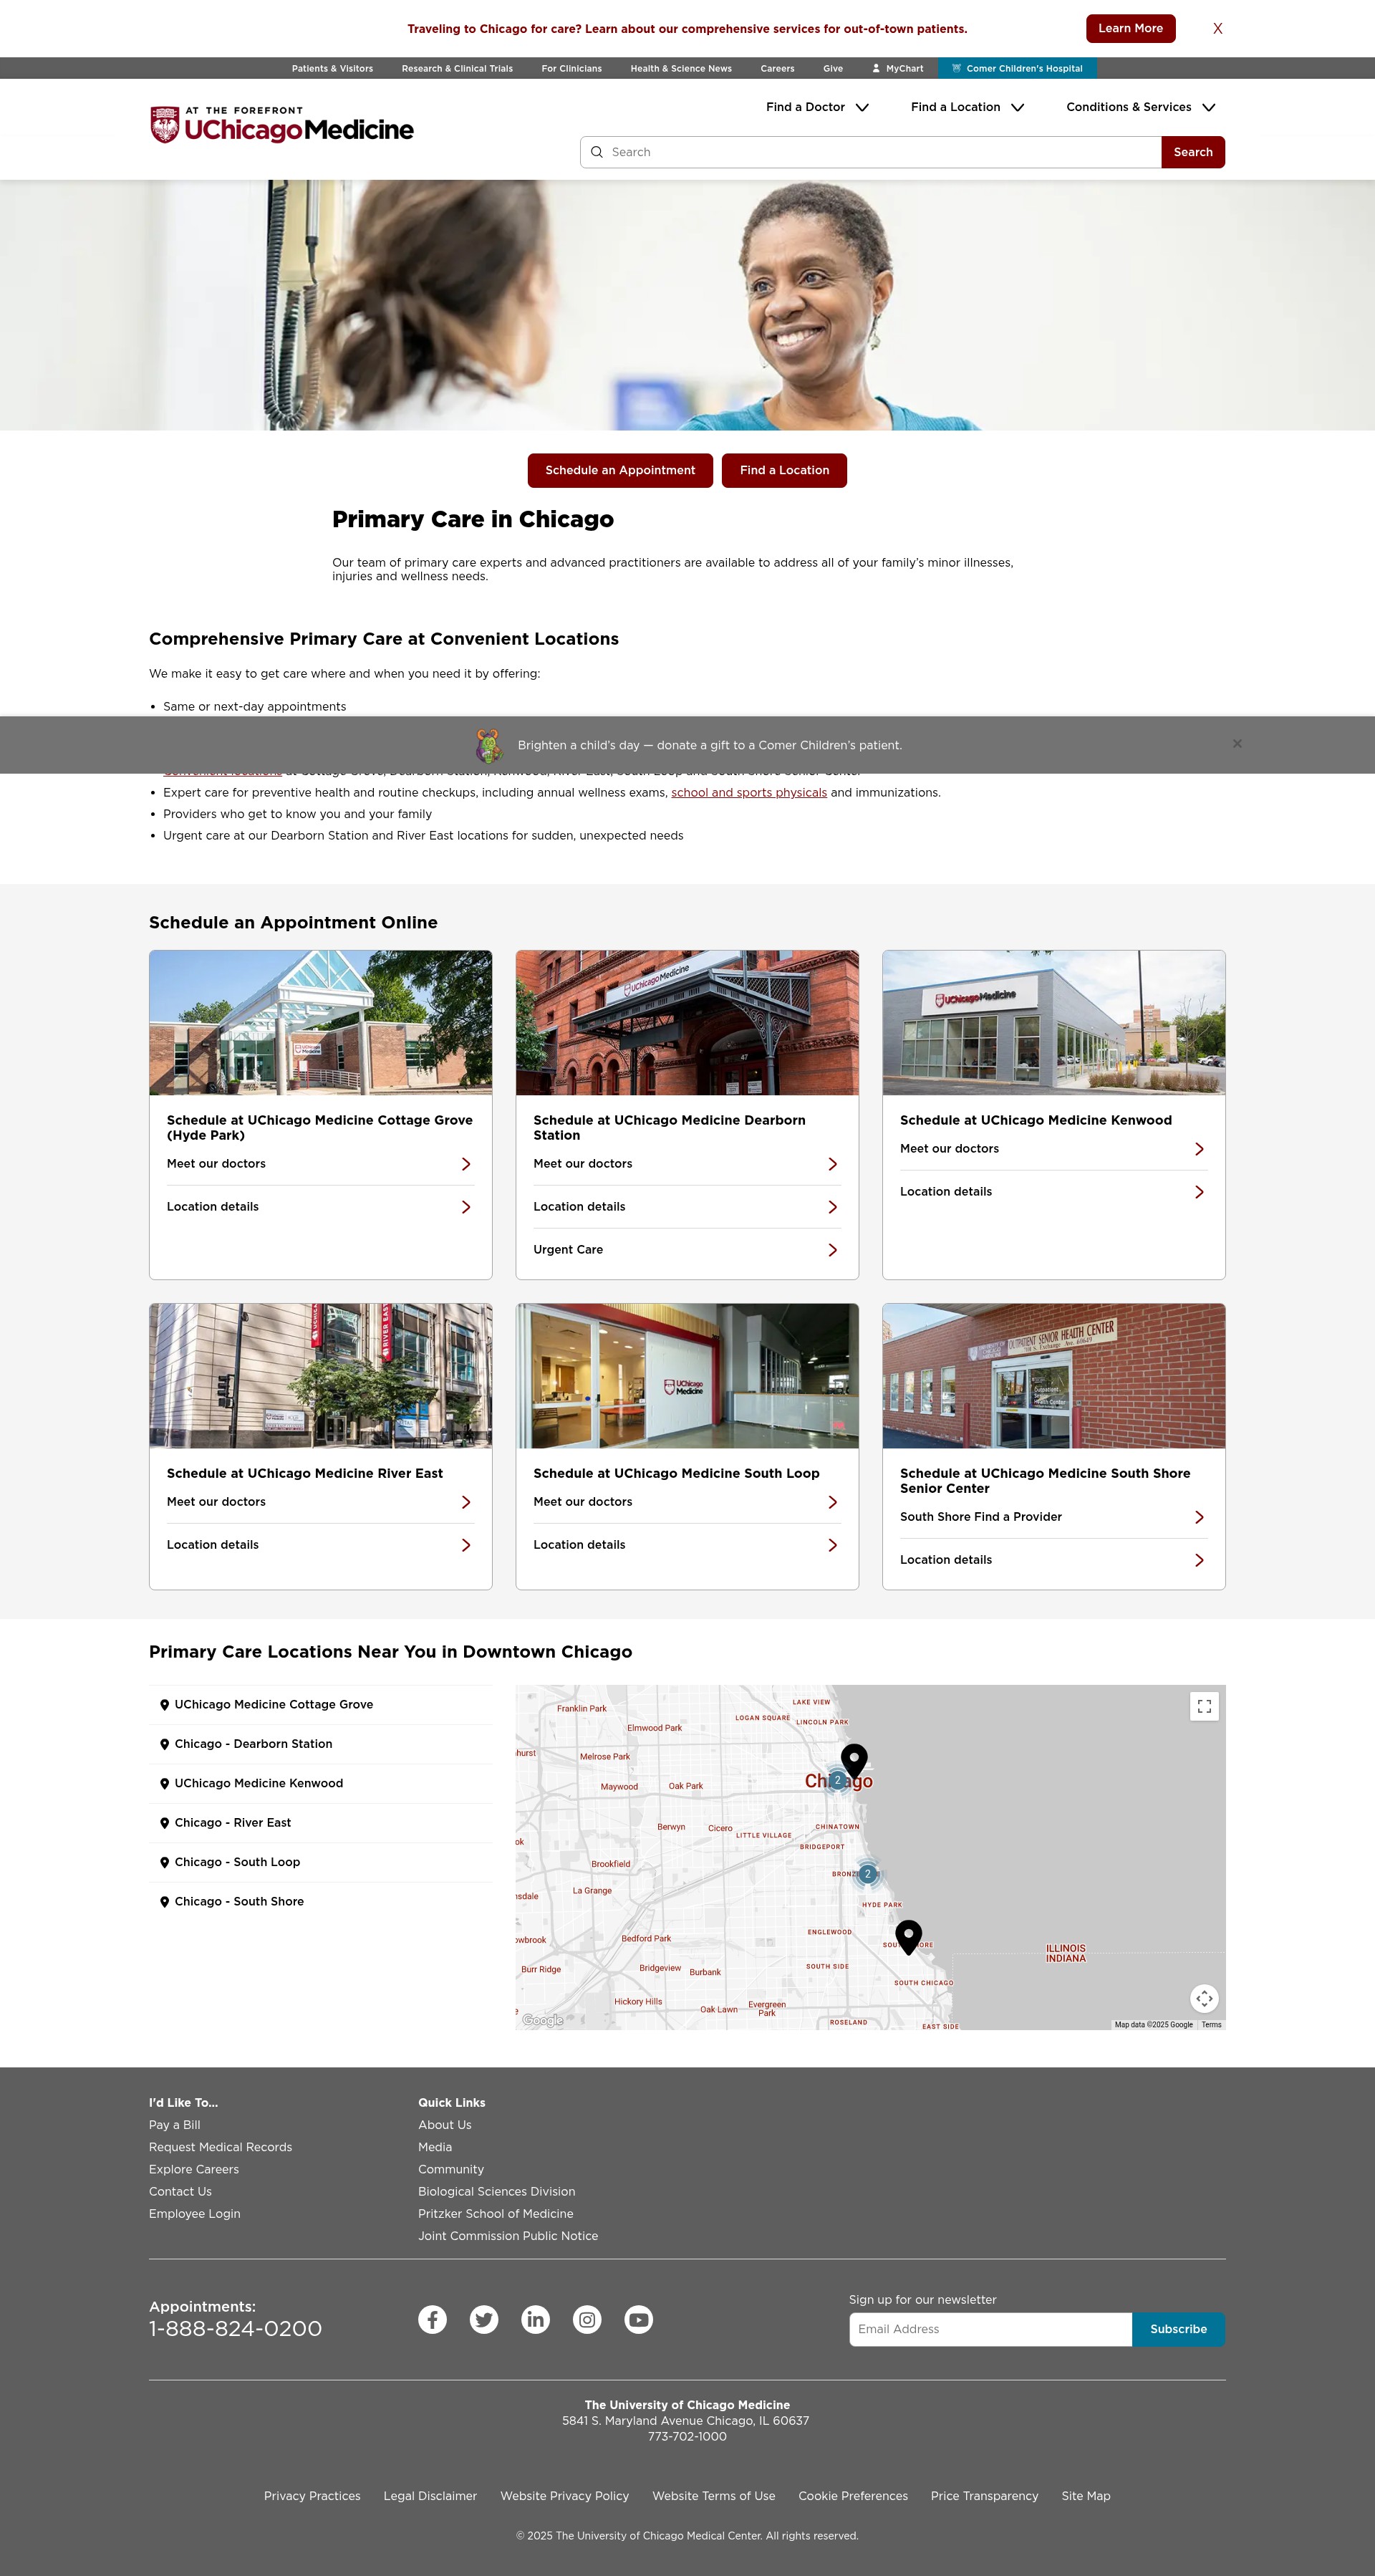
Task: Click the Learn More button
Action: (x=1130, y=28)
